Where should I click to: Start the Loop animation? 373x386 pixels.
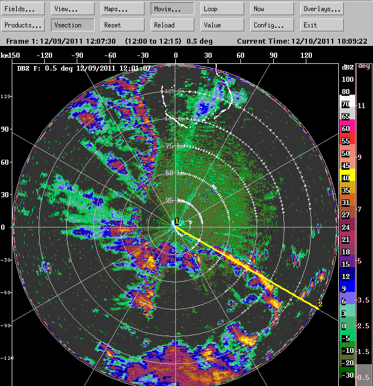point(222,9)
